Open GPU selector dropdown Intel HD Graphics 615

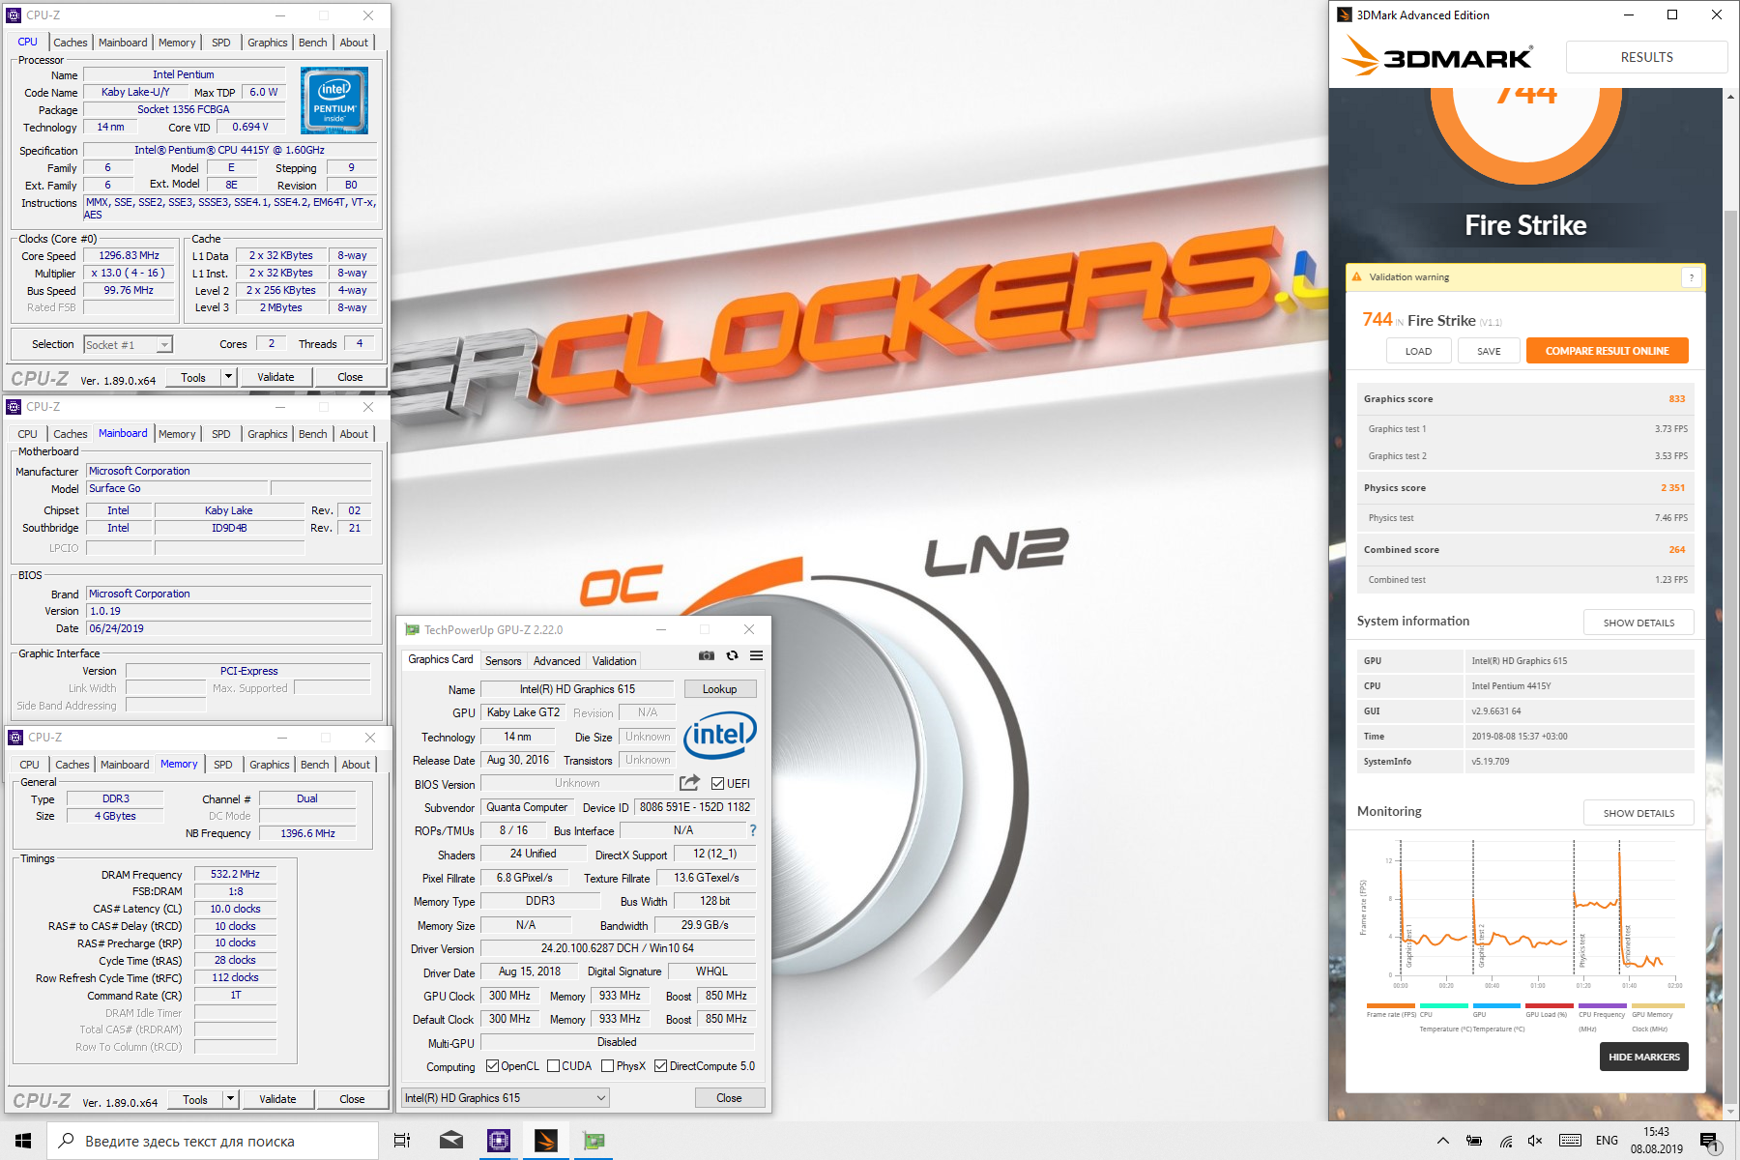point(506,1098)
